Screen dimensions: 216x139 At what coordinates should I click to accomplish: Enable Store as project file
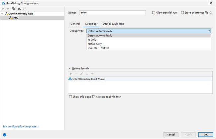tap(182, 13)
